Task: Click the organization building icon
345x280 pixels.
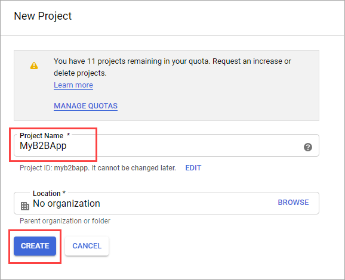Action: coord(25,206)
